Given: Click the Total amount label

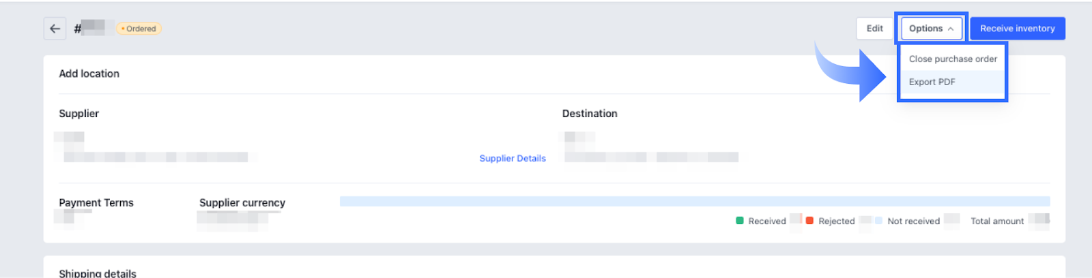Looking at the screenshot, I should [x=997, y=221].
